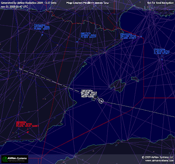Click the Mallorca island outline
This screenshot has height=164, width=175.
(x=117, y=86)
